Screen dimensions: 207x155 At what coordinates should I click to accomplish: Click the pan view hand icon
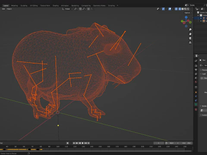(x=190, y=34)
